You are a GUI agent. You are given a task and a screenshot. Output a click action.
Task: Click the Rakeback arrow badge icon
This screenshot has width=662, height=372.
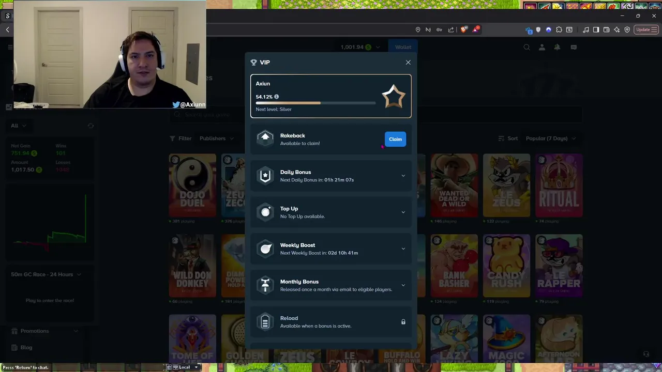[265, 138]
